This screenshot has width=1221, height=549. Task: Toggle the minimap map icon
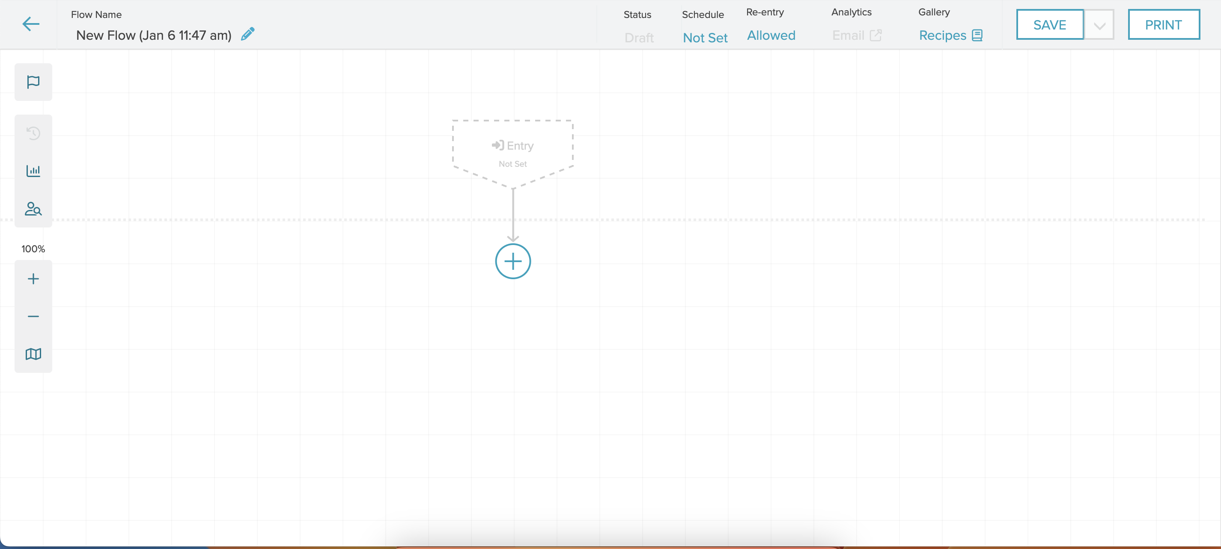click(33, 354)
